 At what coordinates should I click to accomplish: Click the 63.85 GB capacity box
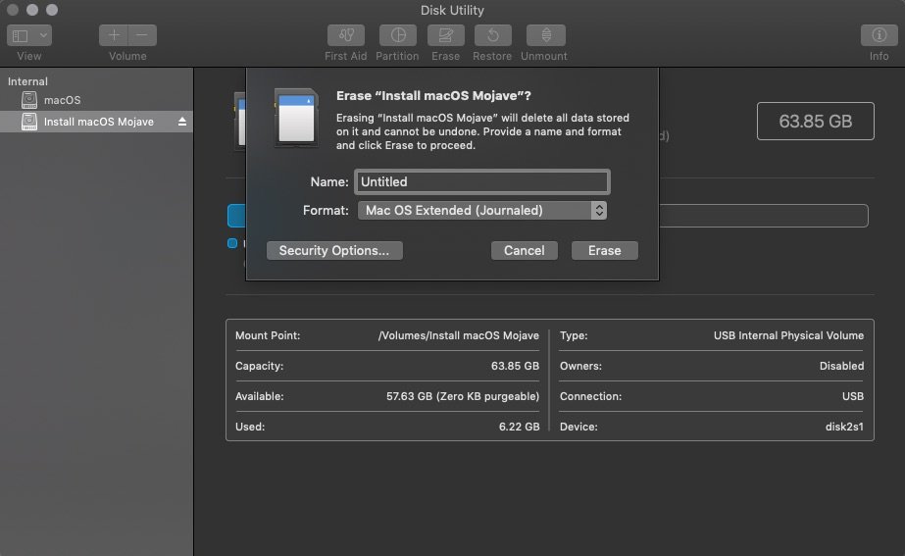click(x=815, y=122)
